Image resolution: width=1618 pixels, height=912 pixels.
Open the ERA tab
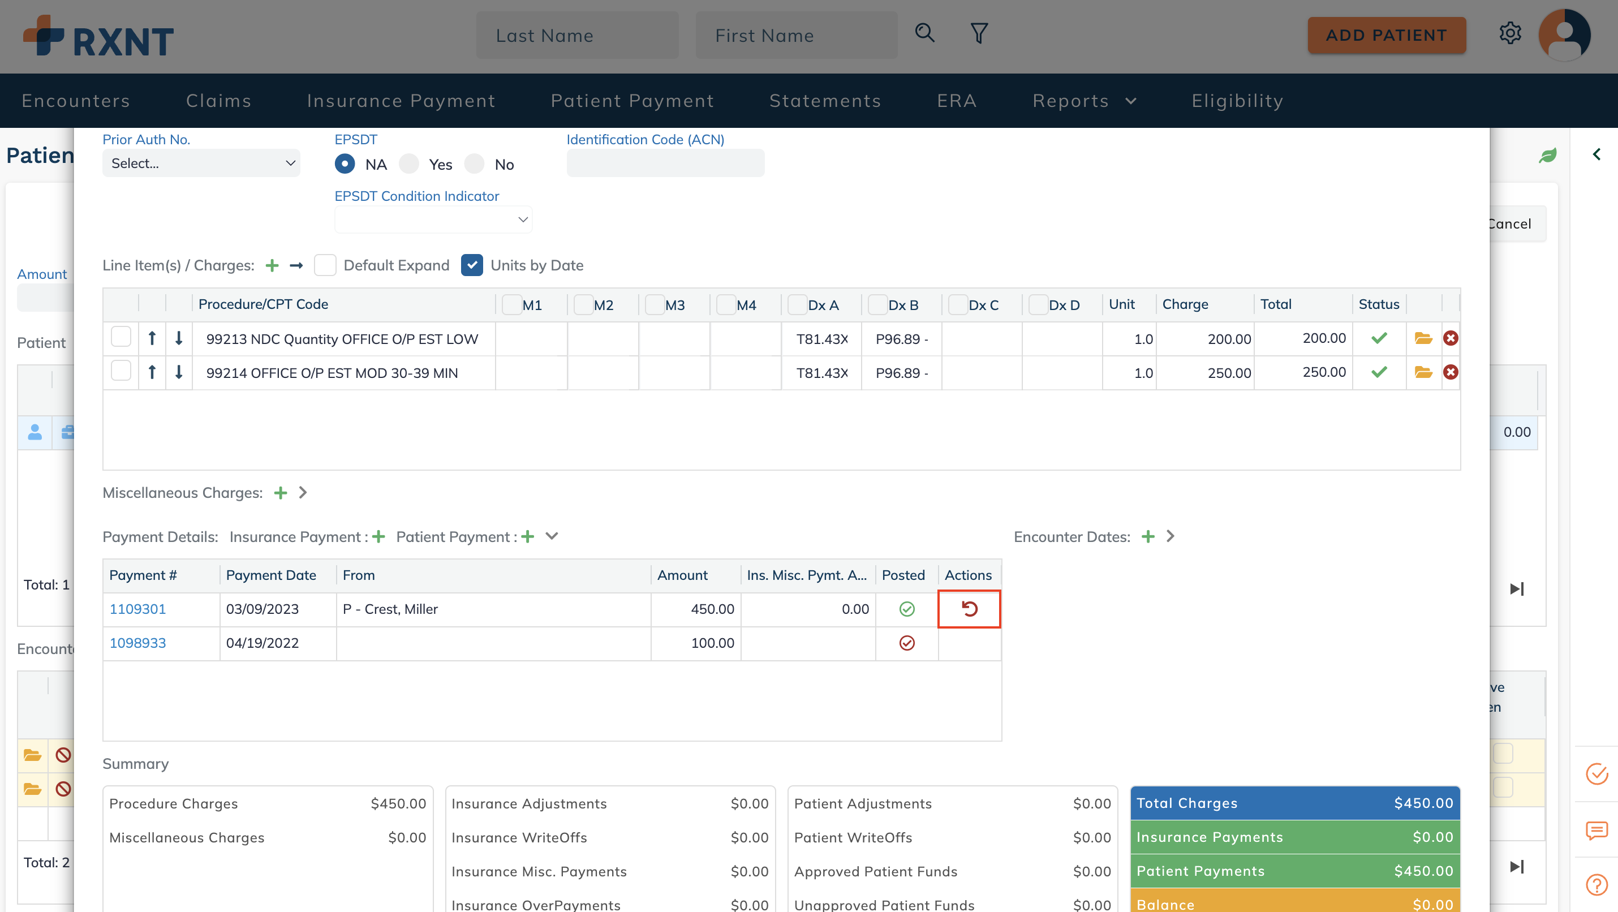[x=957, y=101]
